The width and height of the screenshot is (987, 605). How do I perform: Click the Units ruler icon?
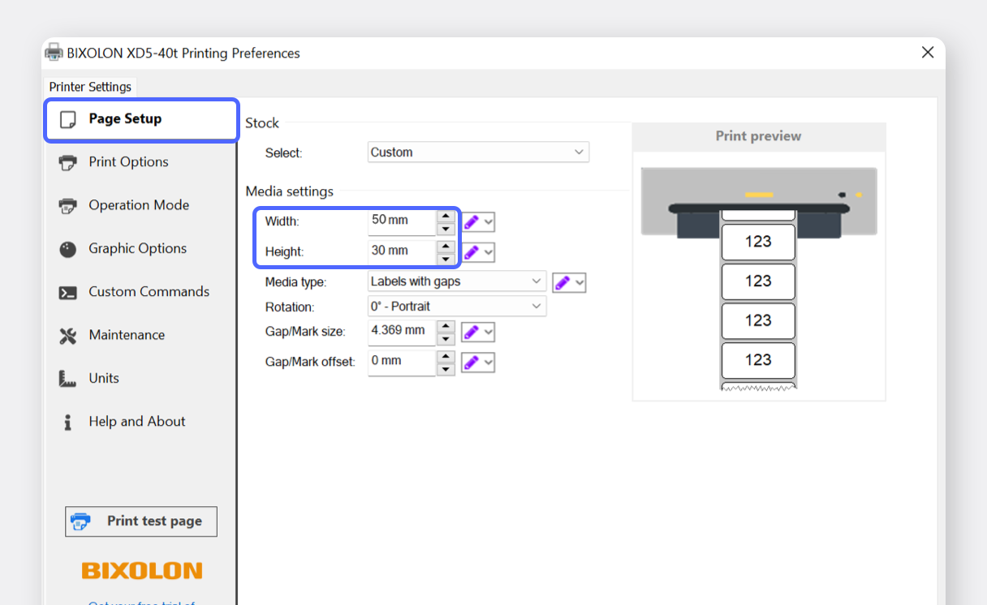(x=68, y=379)
